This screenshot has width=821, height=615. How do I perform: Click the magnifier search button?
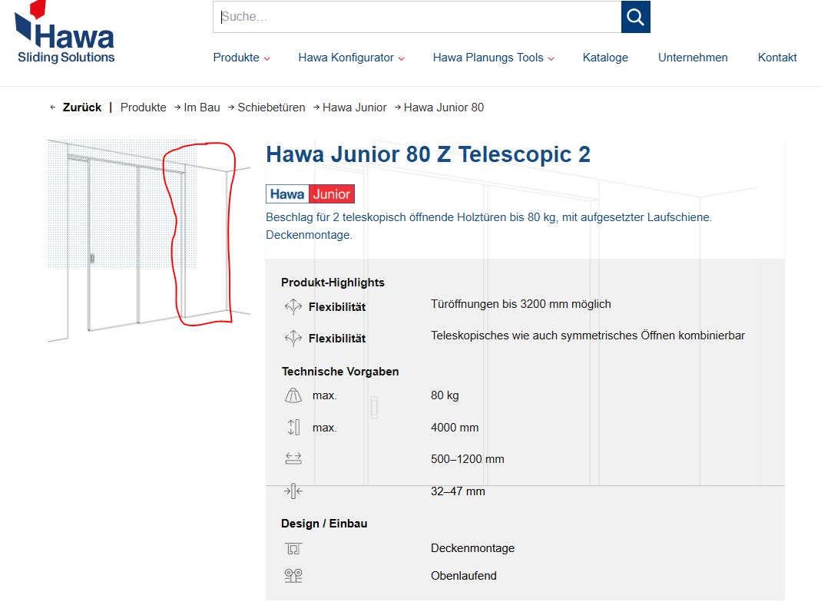point(636,17)
